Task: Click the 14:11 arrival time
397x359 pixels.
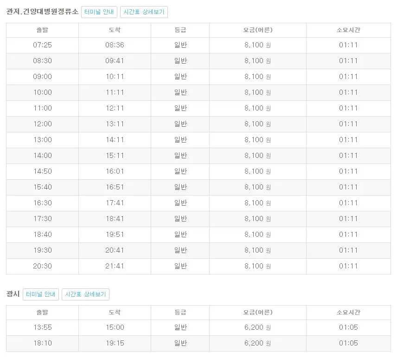Action: tap(115, 140)
